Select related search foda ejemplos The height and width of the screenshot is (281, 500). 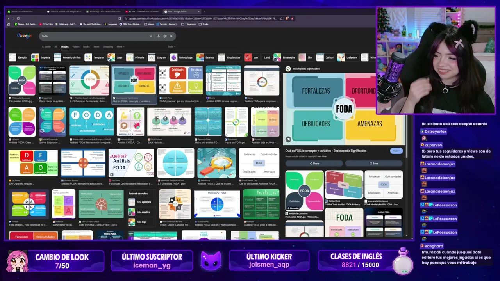tap(142, 202)
